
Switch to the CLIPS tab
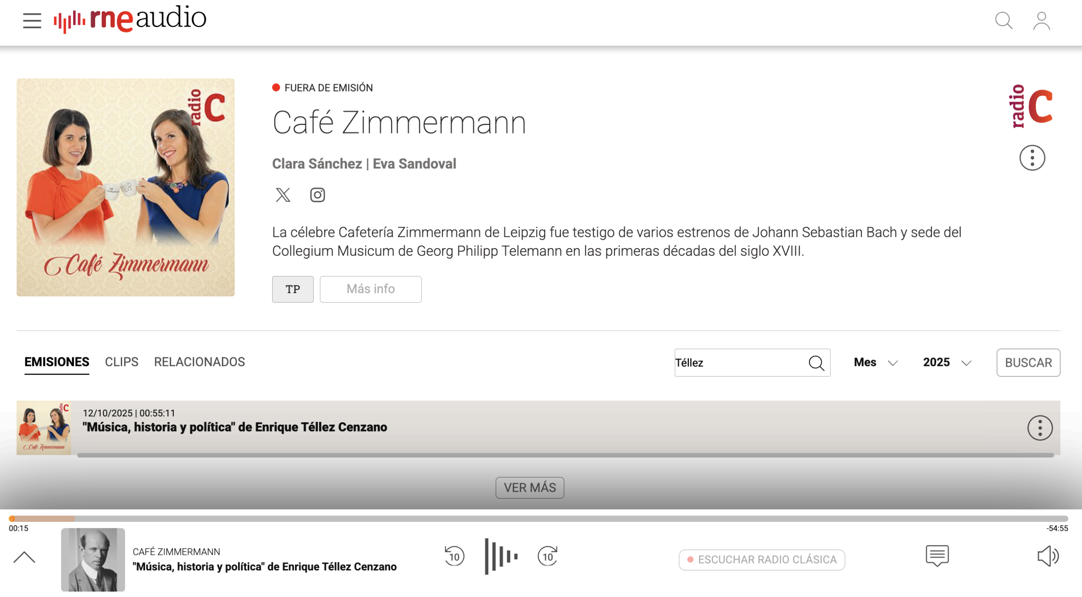click(122, 362)
